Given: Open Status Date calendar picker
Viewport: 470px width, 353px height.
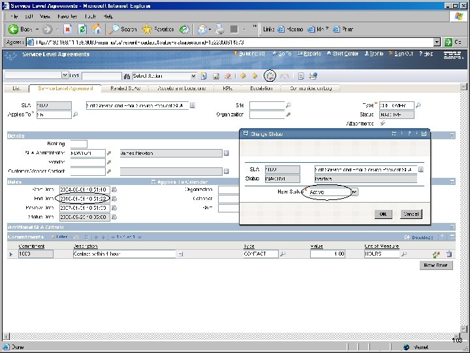Looking at the screenshot, I should 114,217.
